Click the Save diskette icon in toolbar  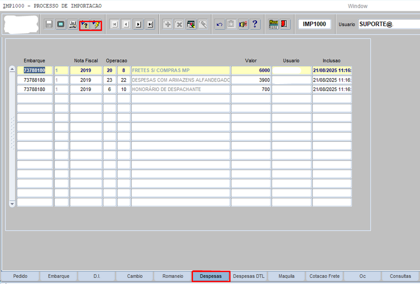click(48, 24)
